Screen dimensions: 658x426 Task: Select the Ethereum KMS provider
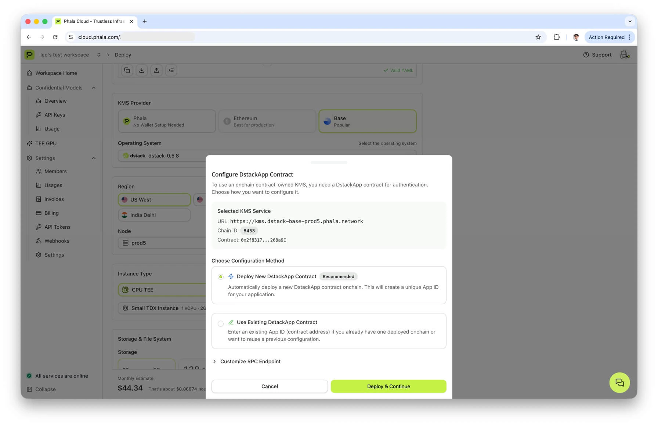coord(267,121)
